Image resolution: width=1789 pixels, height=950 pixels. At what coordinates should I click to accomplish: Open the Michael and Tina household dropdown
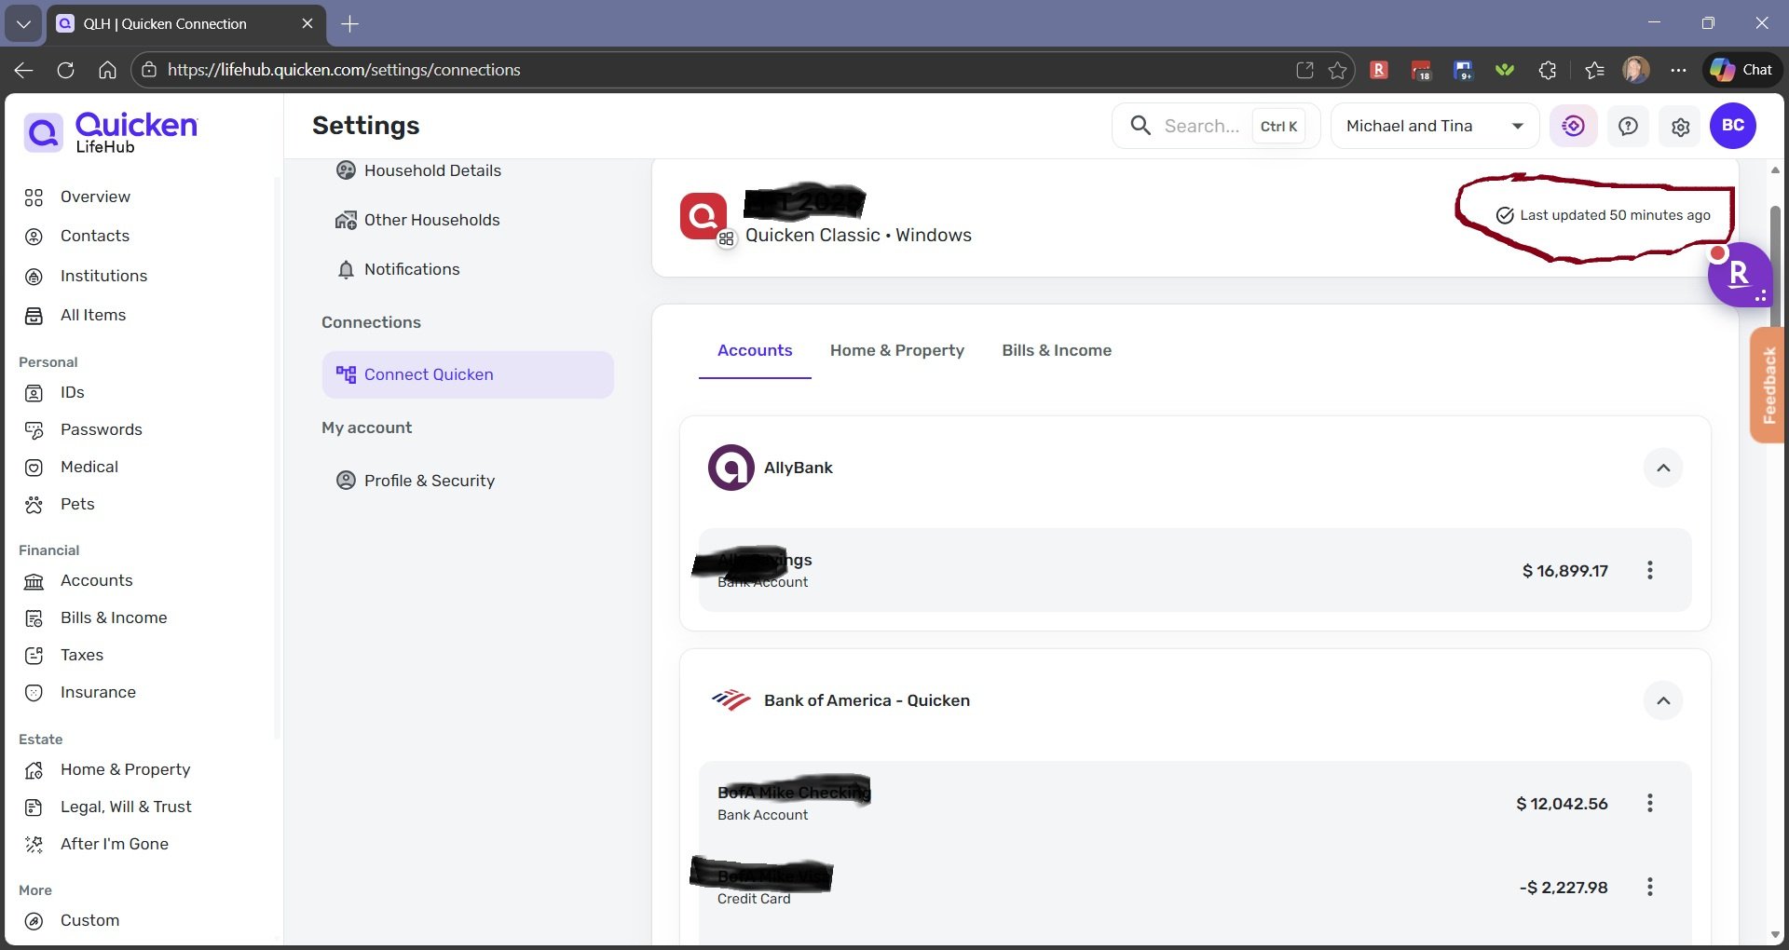(x=1434, y=126)
